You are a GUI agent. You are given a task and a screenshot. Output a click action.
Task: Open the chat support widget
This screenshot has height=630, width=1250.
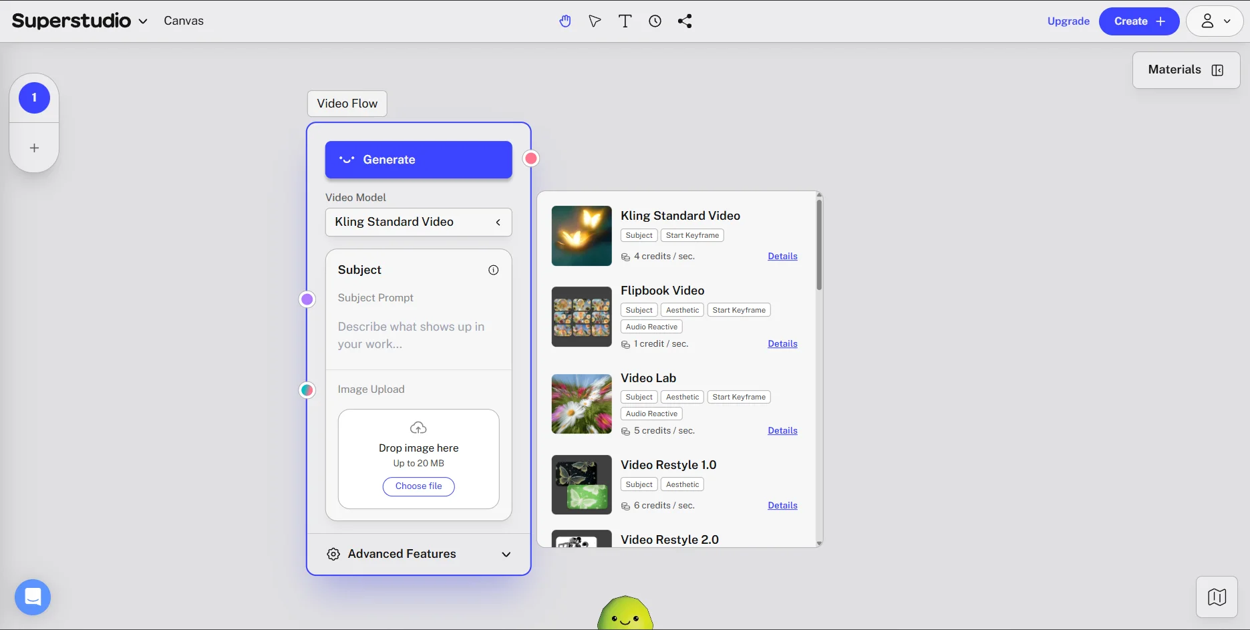tap(33, 597)
